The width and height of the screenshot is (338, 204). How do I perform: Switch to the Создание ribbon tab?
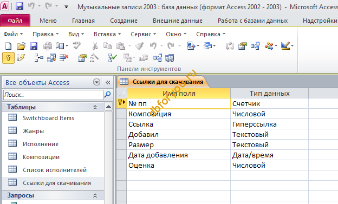coord(123,21)
